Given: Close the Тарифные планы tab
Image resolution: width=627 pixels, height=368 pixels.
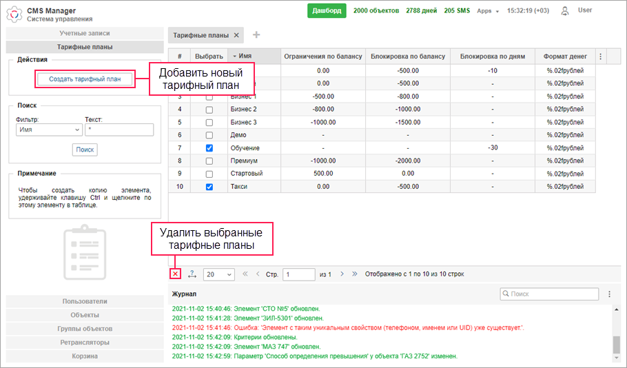Looking at the screenshot, I should pyautogui.click(x=236, y=35).
